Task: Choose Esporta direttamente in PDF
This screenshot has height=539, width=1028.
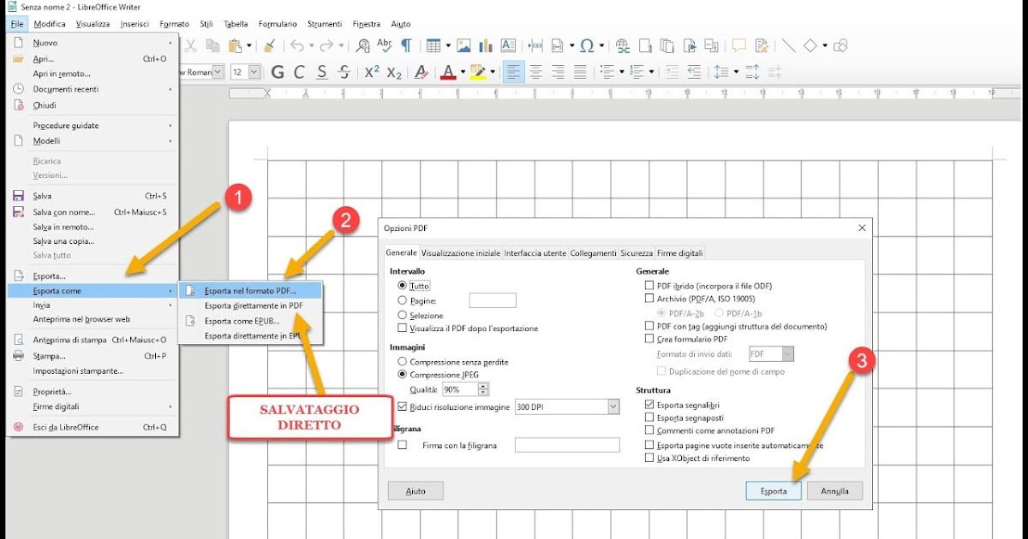Action: pyautogui.click(x=254, y=305)
